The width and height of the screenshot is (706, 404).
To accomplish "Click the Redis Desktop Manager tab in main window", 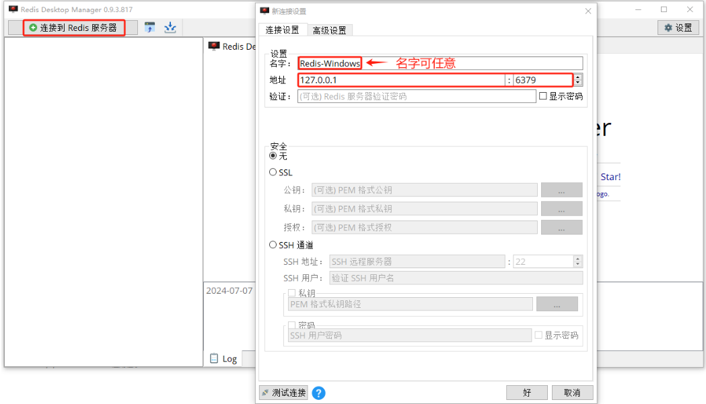I will point(232,46).
